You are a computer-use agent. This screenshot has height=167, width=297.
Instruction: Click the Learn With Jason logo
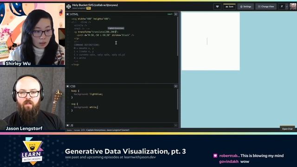point(32,151)
